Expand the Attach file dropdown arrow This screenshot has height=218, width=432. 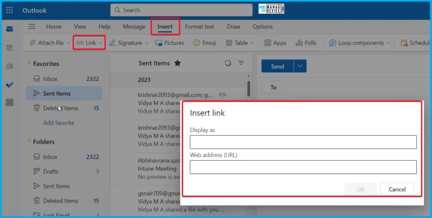(x=68, y=43)
